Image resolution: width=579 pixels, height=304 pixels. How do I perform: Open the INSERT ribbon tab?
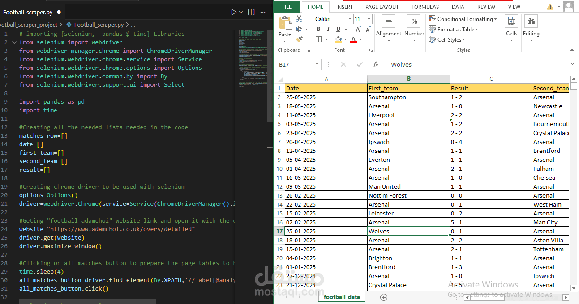pos(344,7)
